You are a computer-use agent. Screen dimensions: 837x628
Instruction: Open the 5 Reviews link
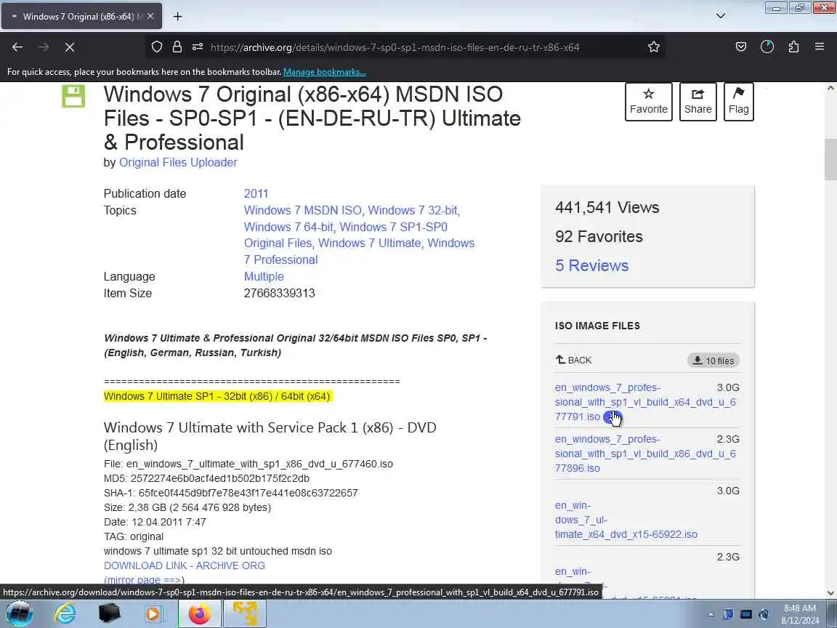pos(591,265)
